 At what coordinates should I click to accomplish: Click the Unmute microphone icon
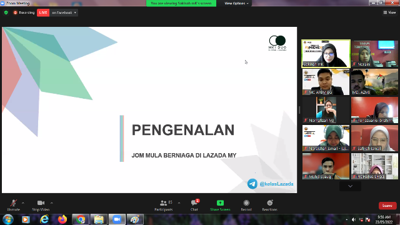pyautogui.click(x=14, y=203)
